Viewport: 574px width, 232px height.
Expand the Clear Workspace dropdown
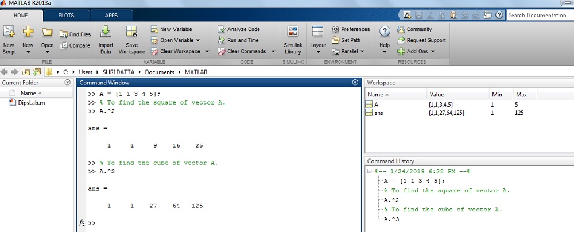[x=197, y=51]
